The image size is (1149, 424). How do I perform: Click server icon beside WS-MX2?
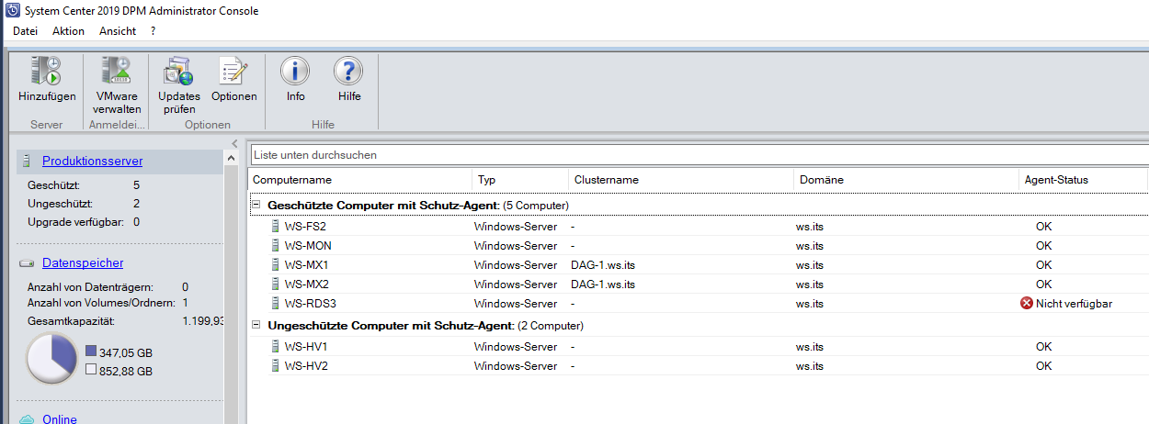pos(275,284)
